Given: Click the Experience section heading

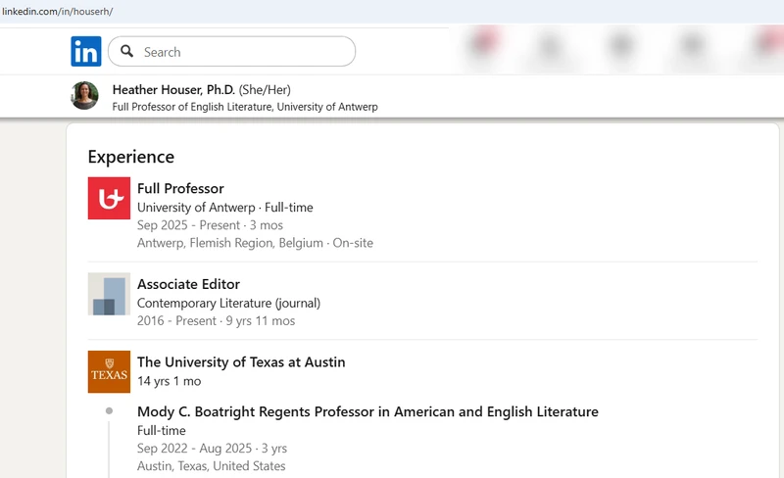Looking at the screenshot, I should [x=131, y=157].
